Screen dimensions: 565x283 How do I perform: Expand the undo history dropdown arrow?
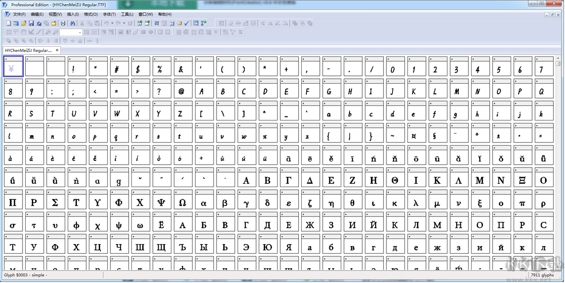(x=112, y=24)
